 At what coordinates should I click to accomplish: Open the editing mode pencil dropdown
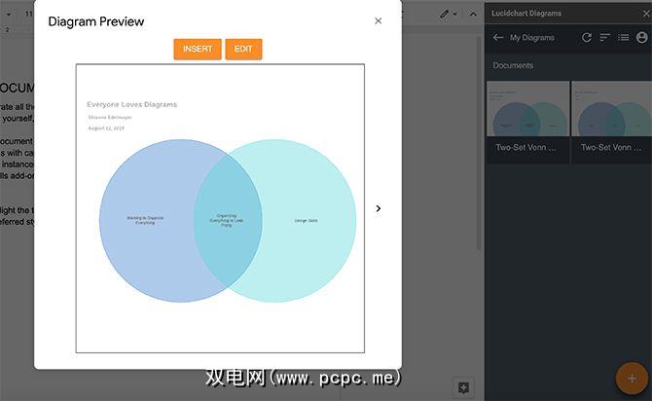449,15
